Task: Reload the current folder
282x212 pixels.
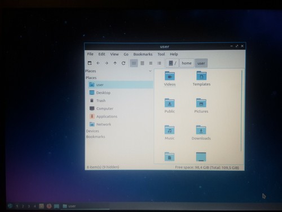Action: coord(124,63)
